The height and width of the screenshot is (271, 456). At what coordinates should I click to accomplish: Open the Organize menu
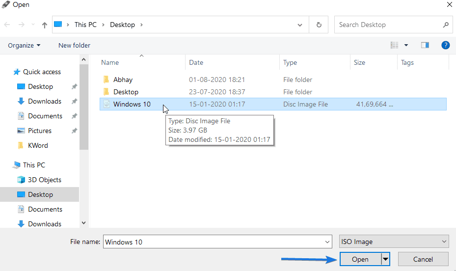[24, 45]
